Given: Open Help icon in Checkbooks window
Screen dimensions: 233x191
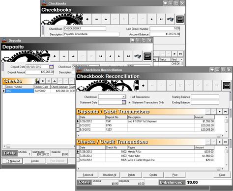Looking at the screenshot, I should (x=180, y=19).
